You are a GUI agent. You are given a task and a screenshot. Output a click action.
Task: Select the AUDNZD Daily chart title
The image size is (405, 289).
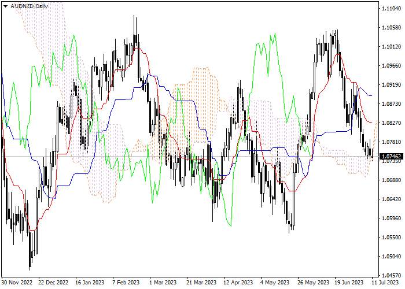point(29,6)
